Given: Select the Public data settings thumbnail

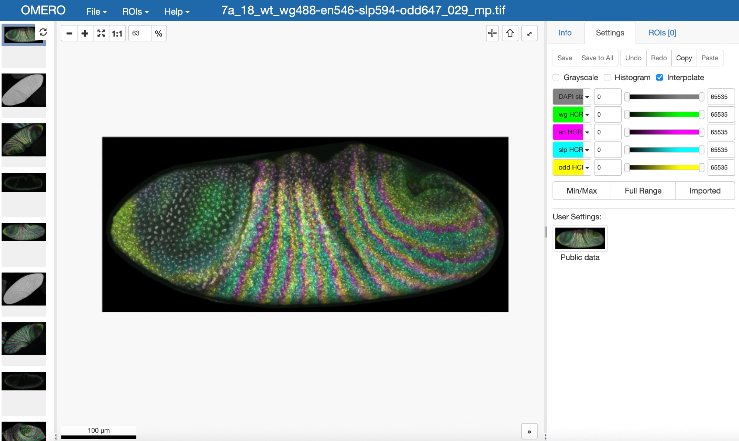Looking at the screenshot, I should coord(580,238).
